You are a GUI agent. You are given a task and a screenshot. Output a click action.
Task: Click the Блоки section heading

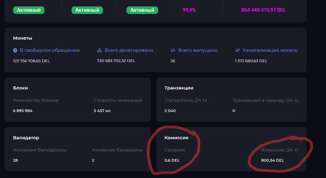(20, 88)
